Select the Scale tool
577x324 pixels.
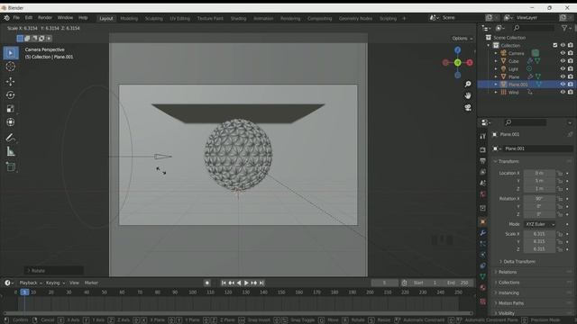(11, 109)
